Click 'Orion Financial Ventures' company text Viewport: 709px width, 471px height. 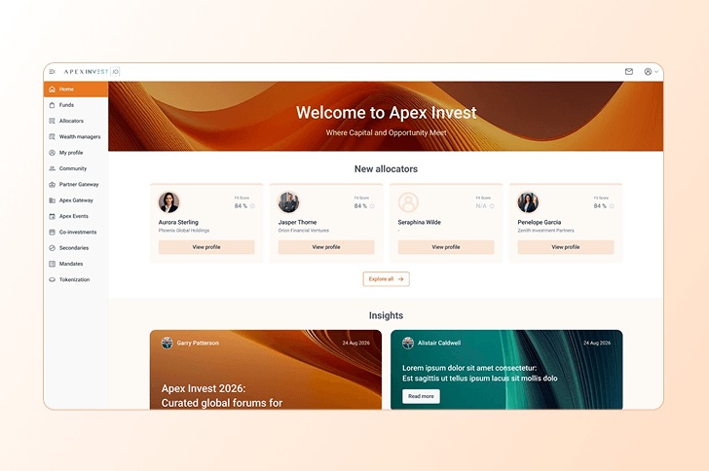click(x=304, y=231)
